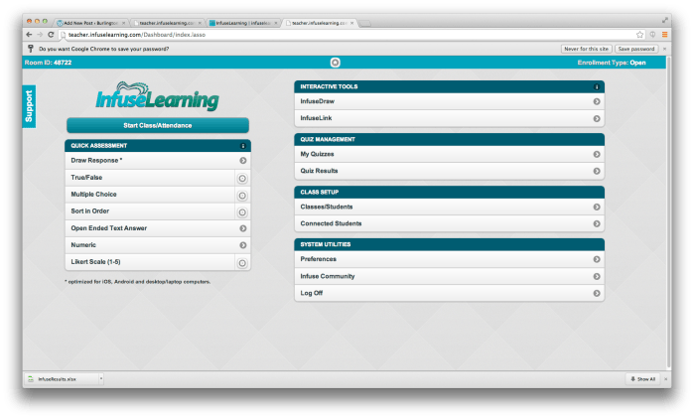The height and width of the screenshot is (419, 694).
Task: Select the Likert Scale (1-5) round button
Action: [242, 262]
